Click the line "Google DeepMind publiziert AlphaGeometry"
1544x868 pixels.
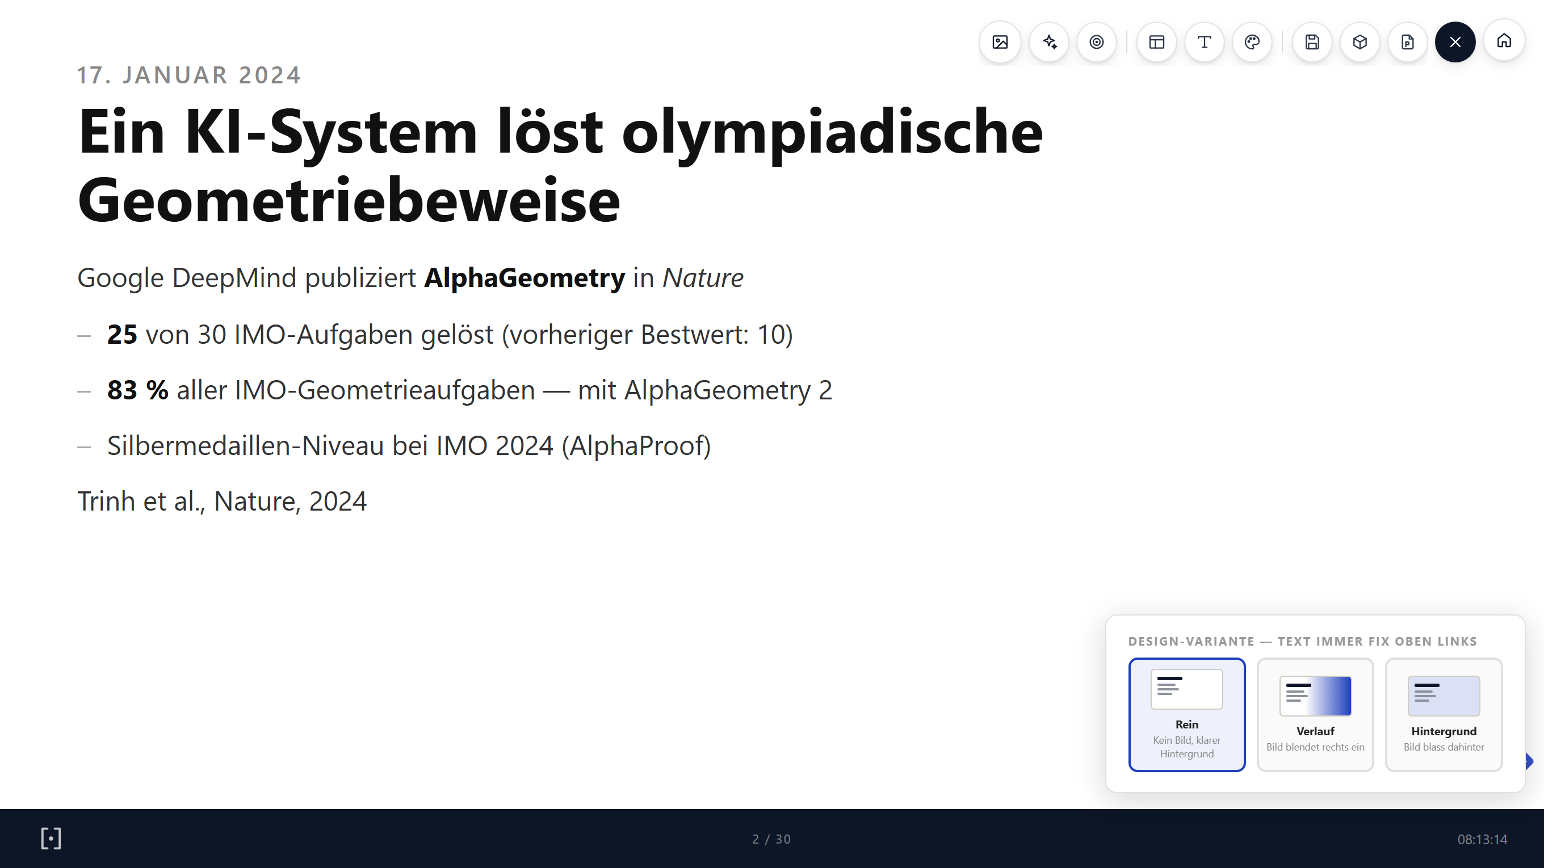click(351, 278)
